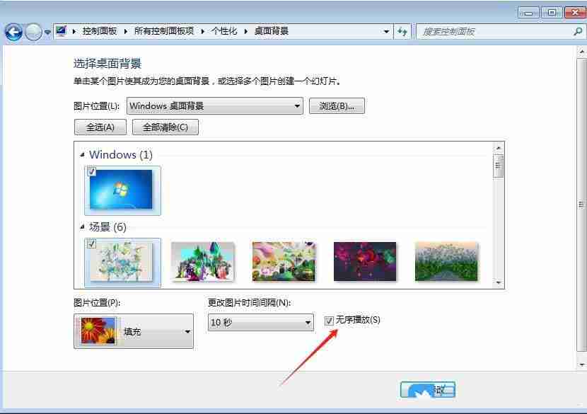Viewport: 587px width, 414px height.
Task: Click the refresh icon beside the address bar
Action: (x=402, y=31)
